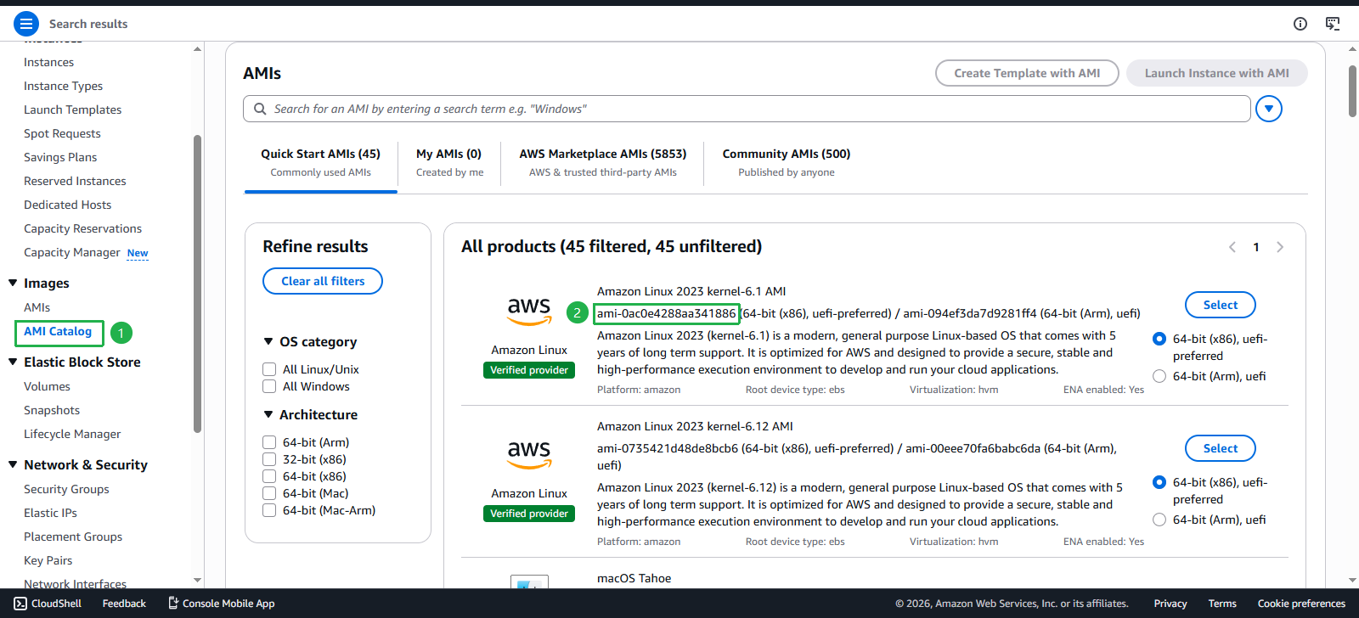Open Privacy link in footer
1359x618 pixels.
pyautogui.click(x=1170, y=604)
